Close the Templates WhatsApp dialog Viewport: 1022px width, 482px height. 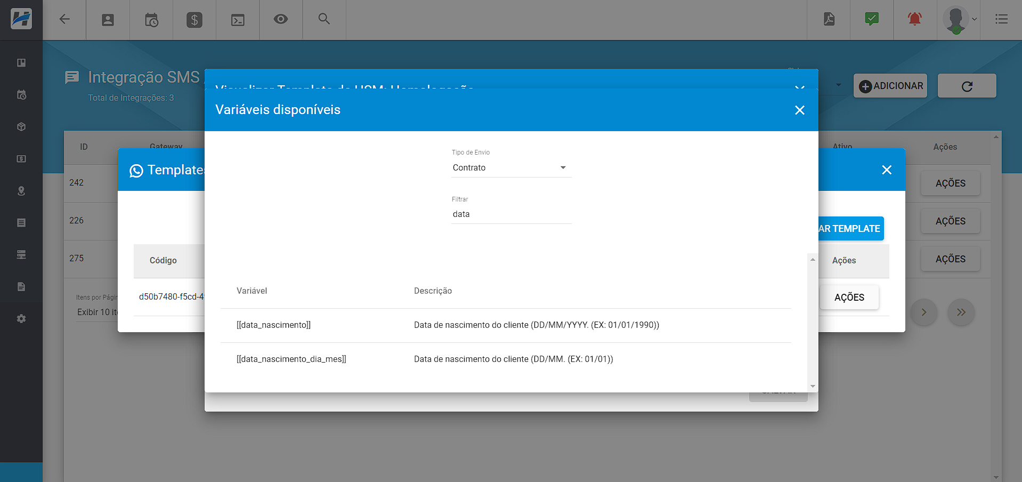tap(887, 170)
